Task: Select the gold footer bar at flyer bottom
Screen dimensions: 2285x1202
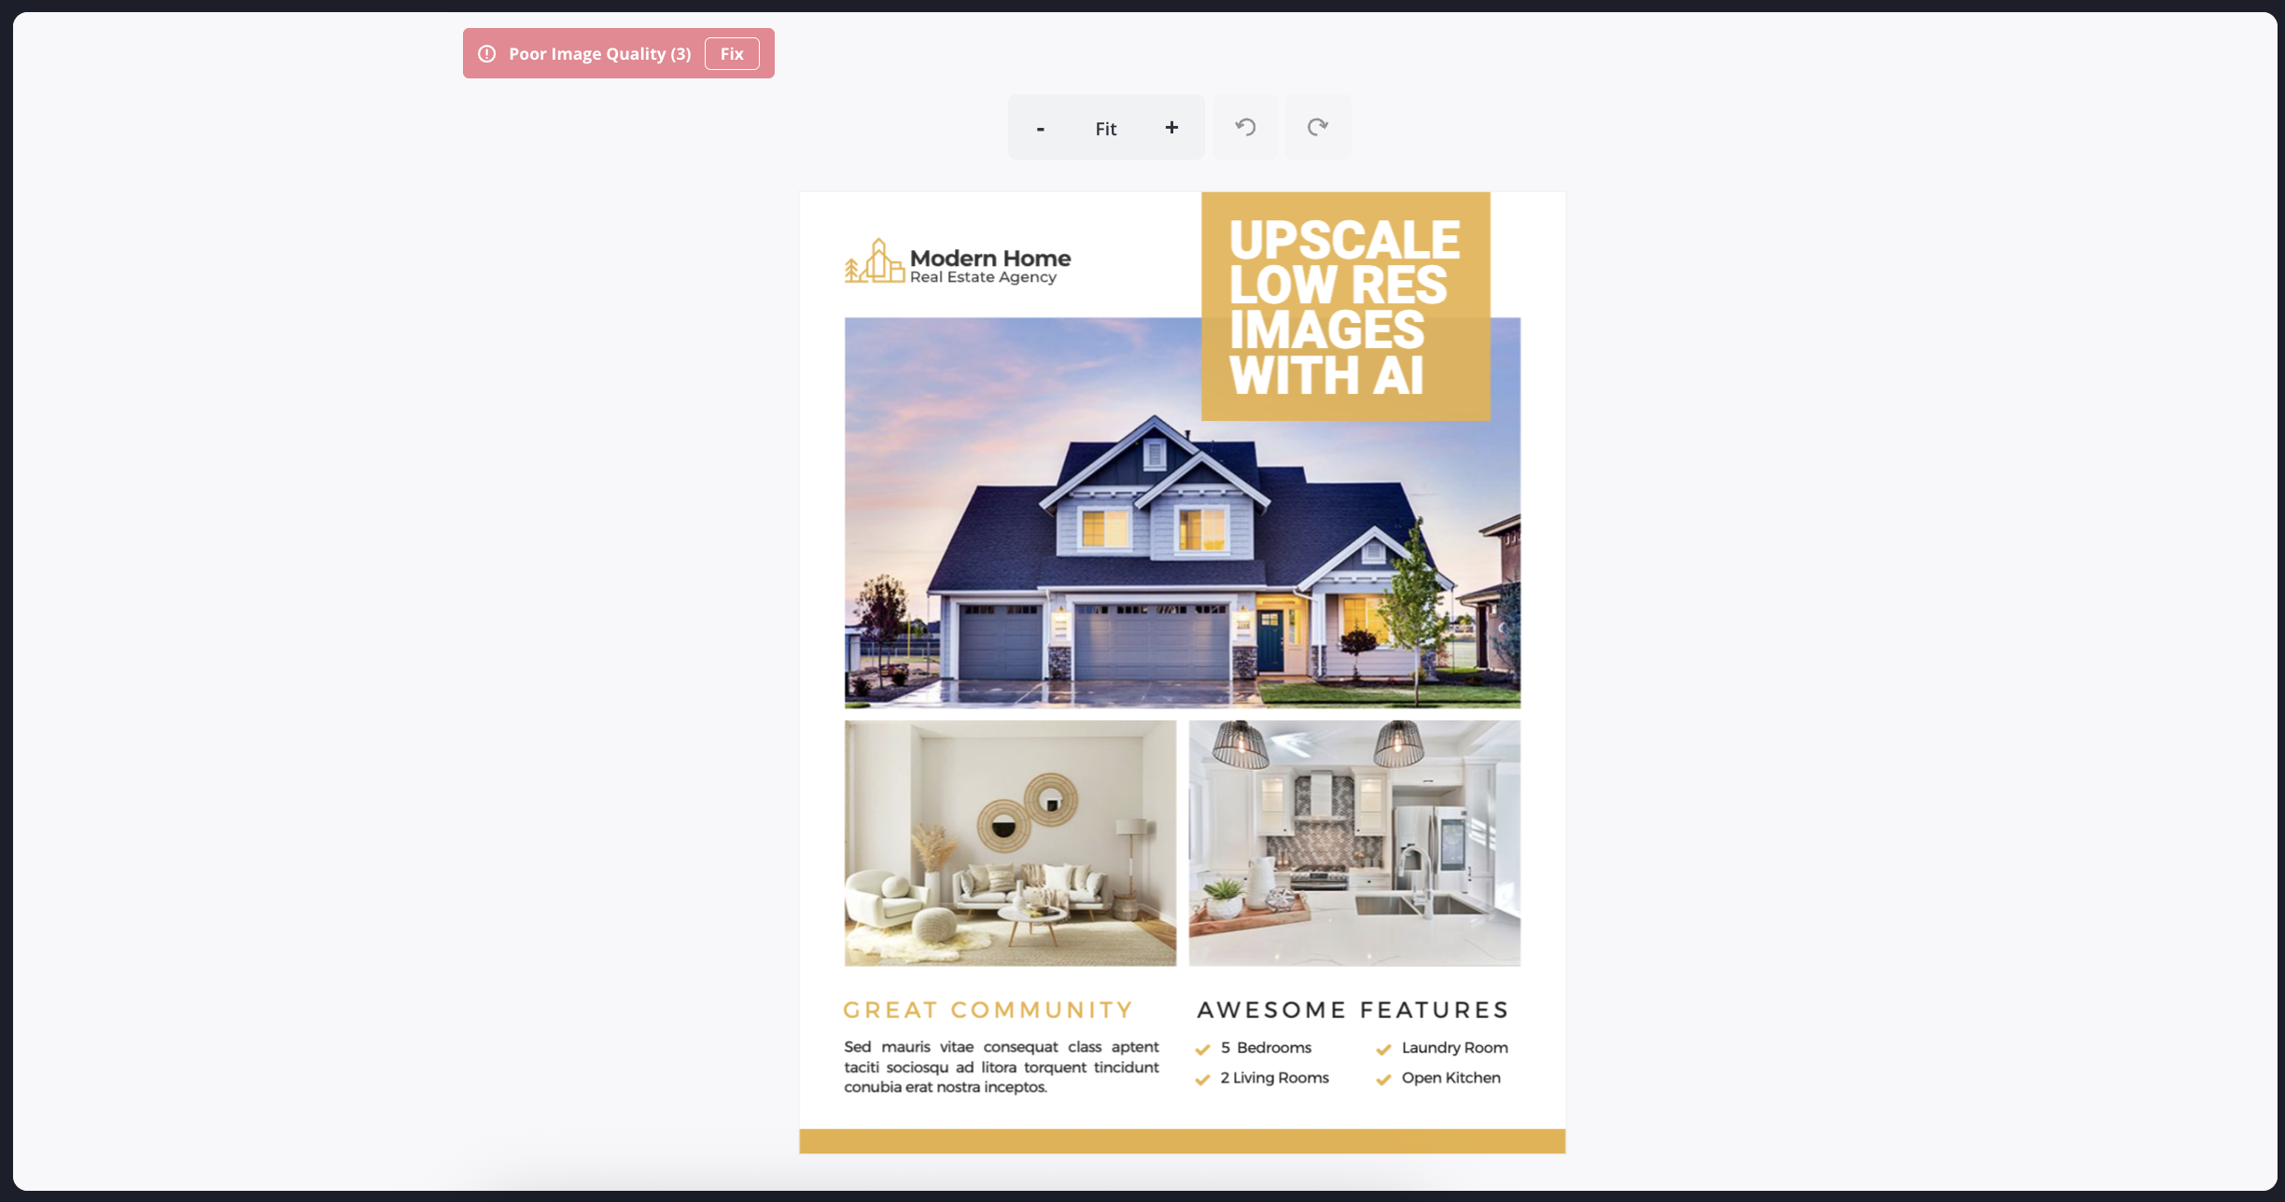Action: point(1182,1139)
